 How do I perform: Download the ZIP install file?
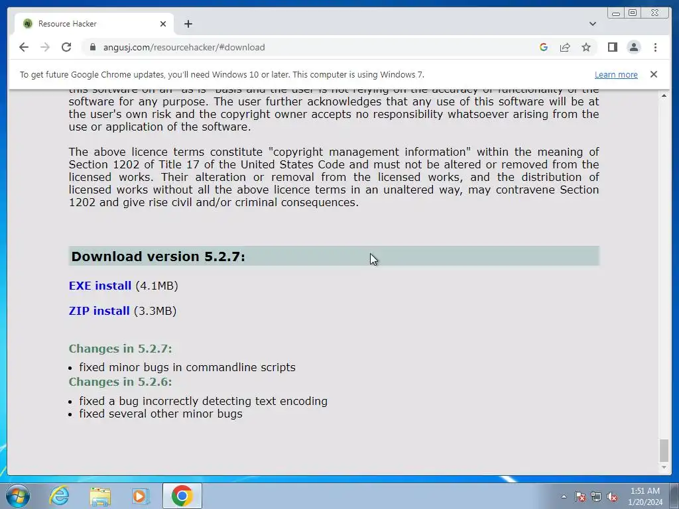(x=99, y=311)
